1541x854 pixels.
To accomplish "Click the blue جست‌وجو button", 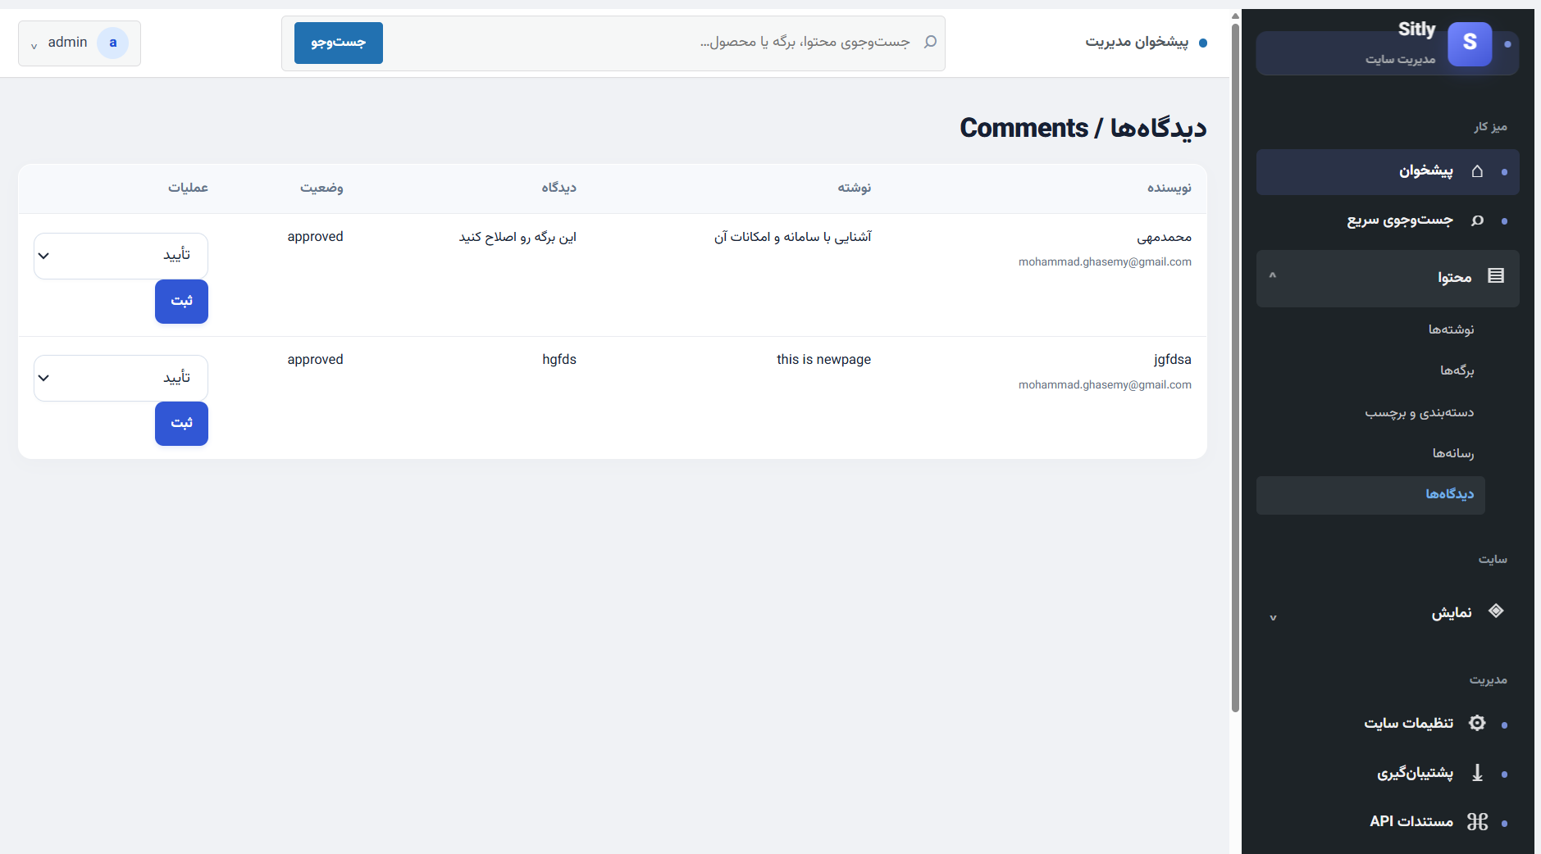I will (x=339, y=43).
